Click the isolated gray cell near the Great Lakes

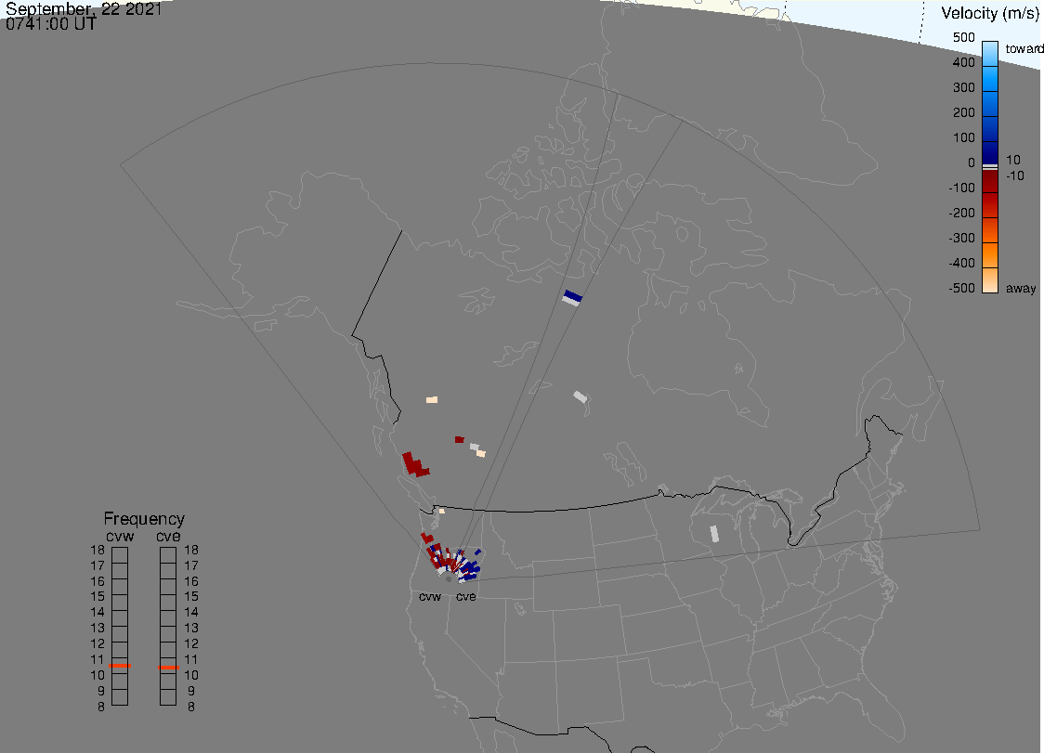(714, 534)
